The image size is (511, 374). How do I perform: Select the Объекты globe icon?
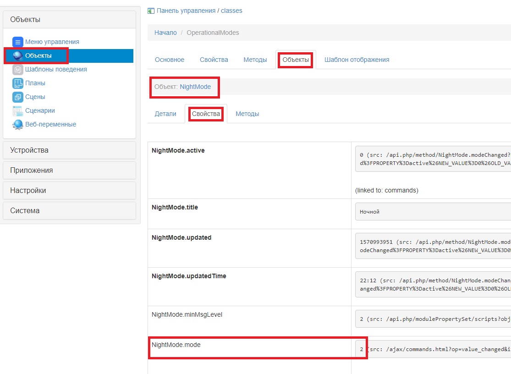click(x=17, y=55)
